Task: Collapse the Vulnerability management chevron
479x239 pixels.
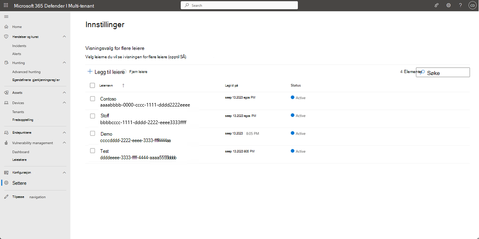Action: click(65, 143)
